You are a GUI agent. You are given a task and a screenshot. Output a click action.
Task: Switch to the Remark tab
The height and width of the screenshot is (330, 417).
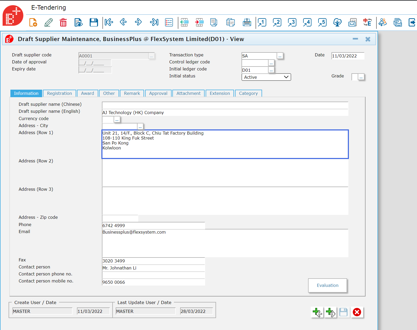coord(132,93)
